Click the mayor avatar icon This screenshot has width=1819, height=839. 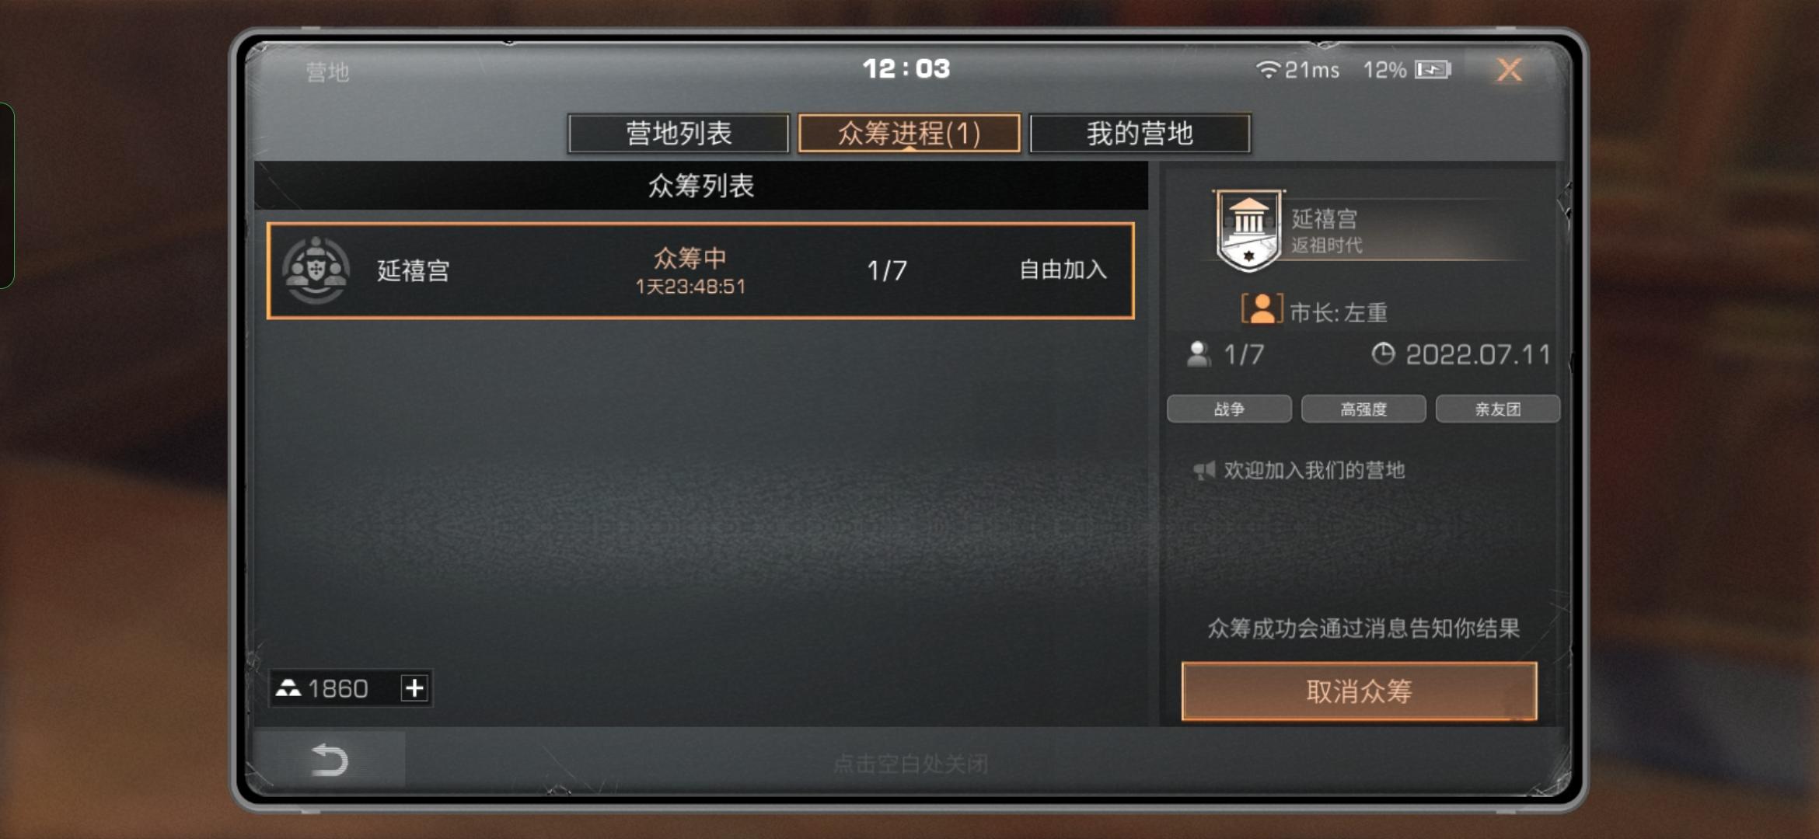[1262, 309]
